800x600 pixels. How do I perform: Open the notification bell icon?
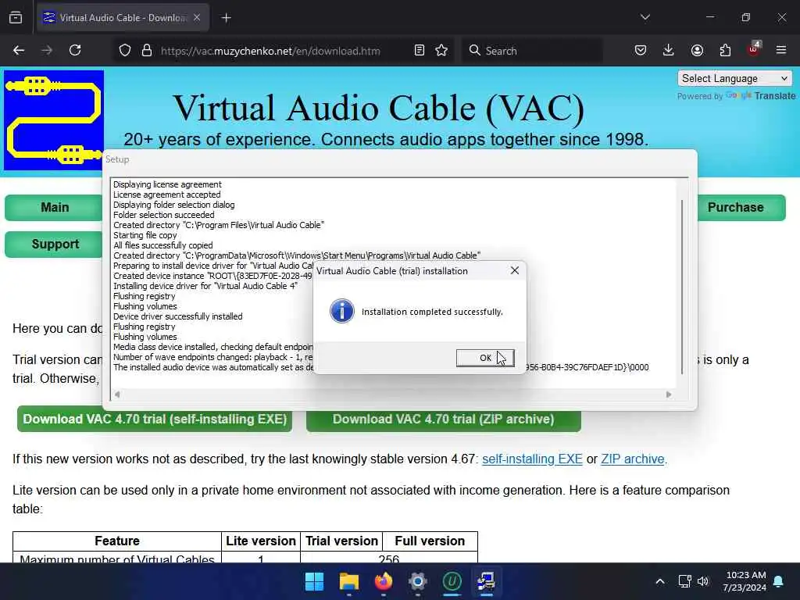pos(779,581)
